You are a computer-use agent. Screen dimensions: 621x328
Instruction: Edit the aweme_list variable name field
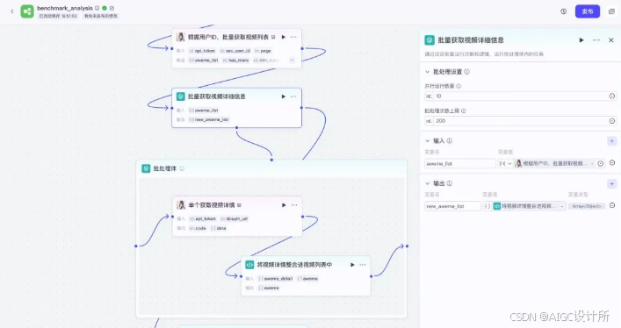point(459,163)
